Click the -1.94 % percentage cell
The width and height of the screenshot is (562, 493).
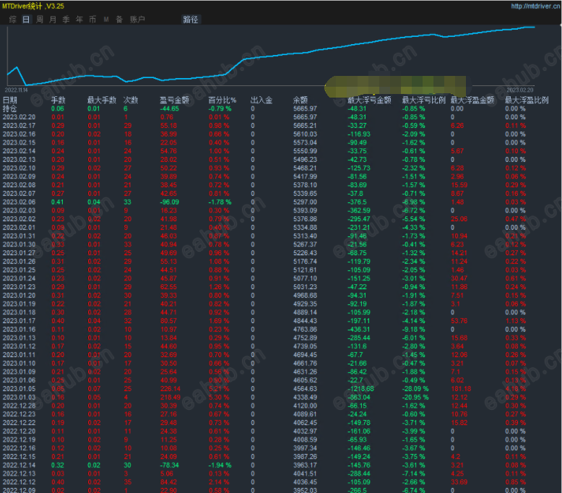point(220,466)
